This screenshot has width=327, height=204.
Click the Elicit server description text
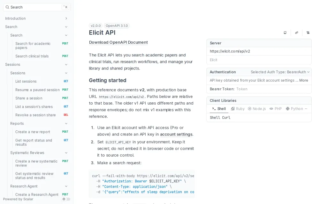click(213, 60)
